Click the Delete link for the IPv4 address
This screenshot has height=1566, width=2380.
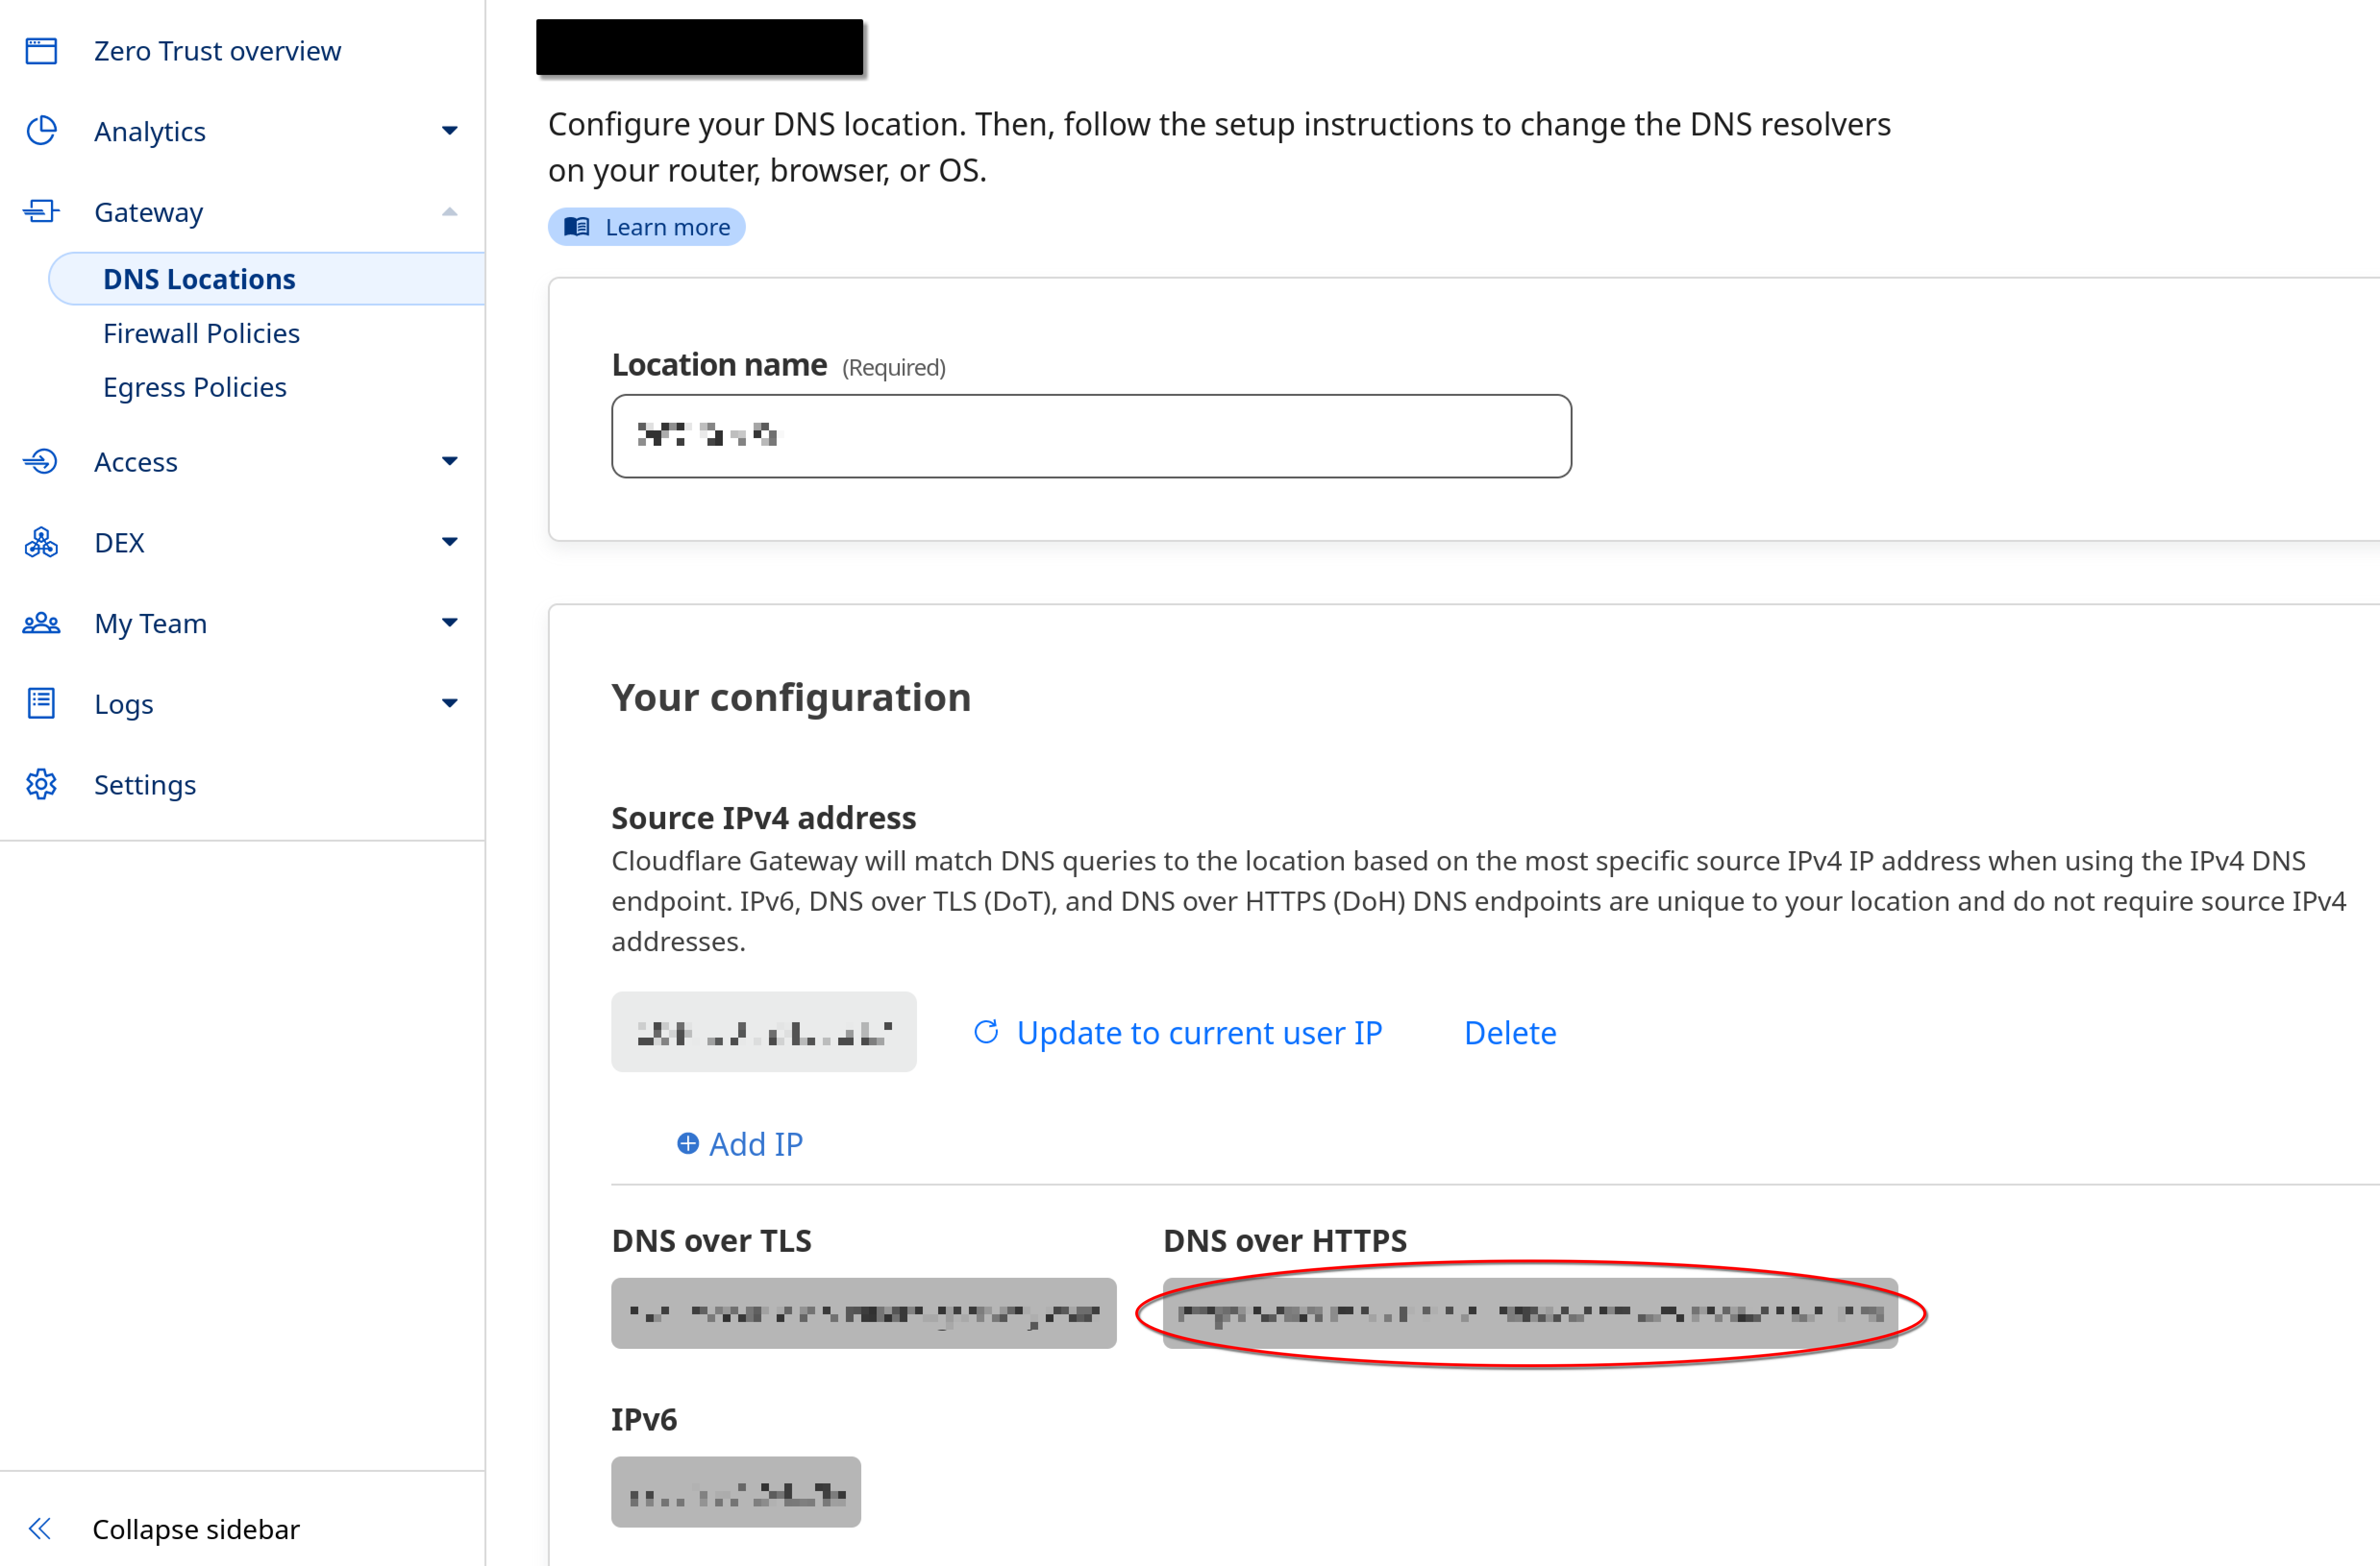(x=1509, y=1032)
